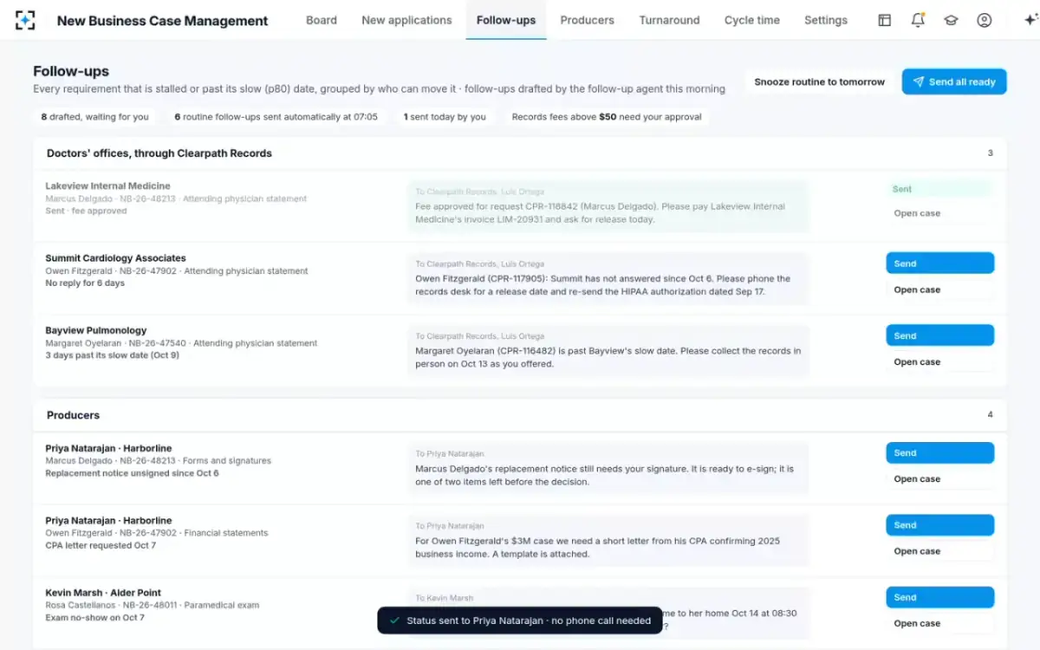Select the Lakeview Internal Medicine name
Screen dimensions: 1040x650
108,185
